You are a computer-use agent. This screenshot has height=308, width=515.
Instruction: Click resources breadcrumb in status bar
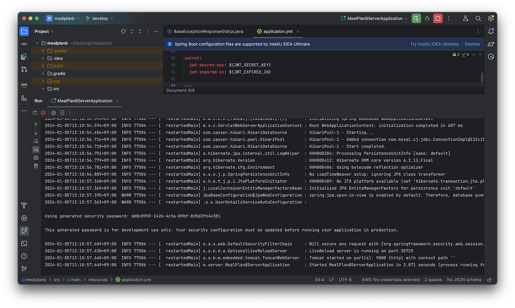coord(98,279)
